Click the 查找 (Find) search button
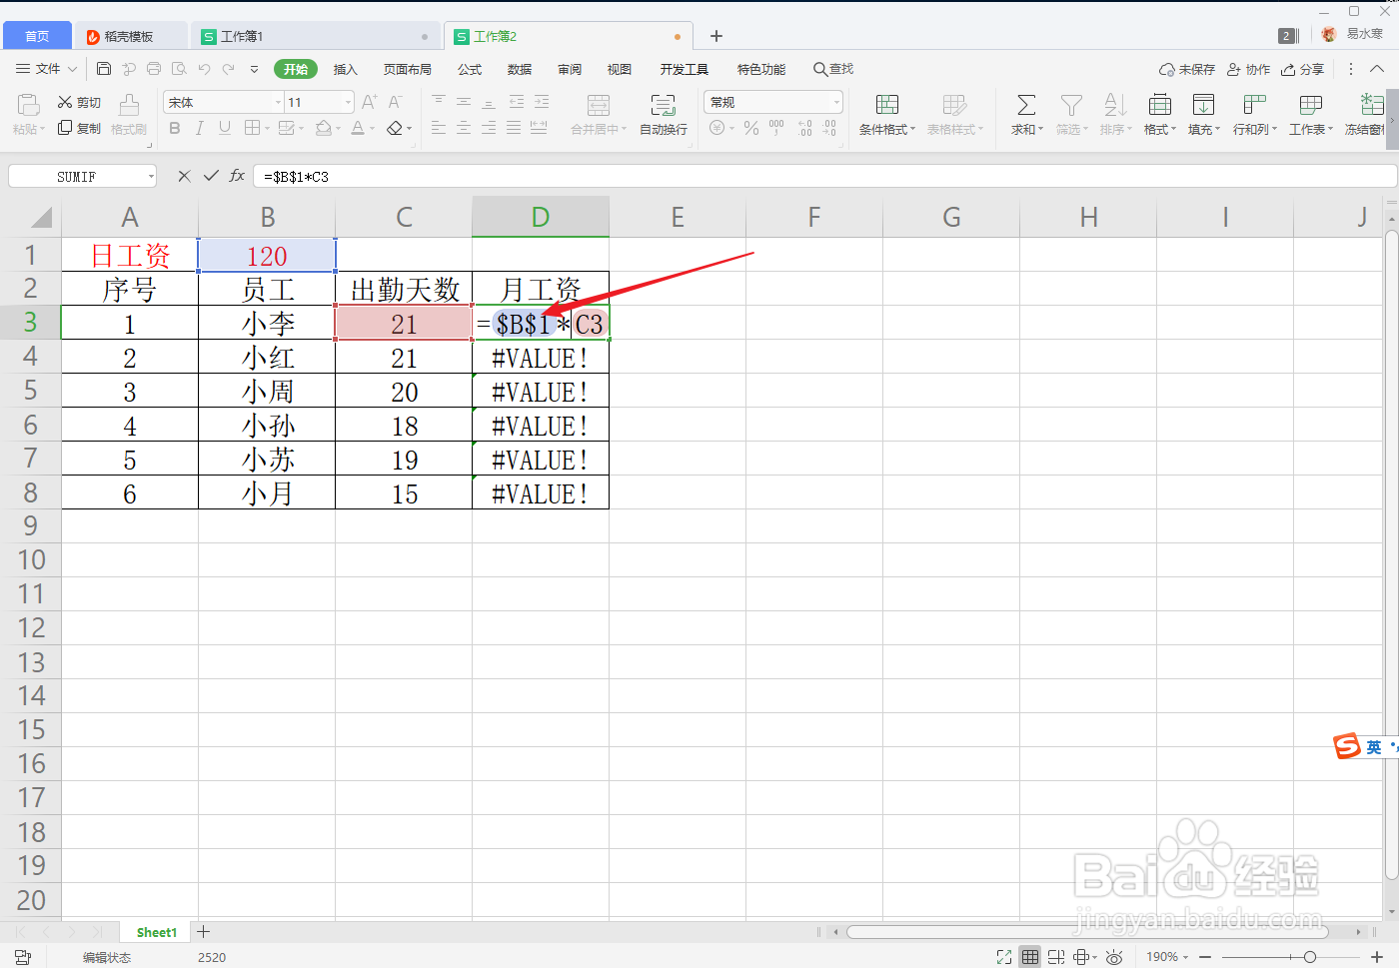1399x968 pixels. tap(833, 69)
